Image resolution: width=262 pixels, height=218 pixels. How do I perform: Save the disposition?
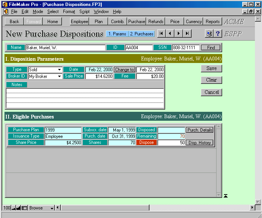coord(212,69)
